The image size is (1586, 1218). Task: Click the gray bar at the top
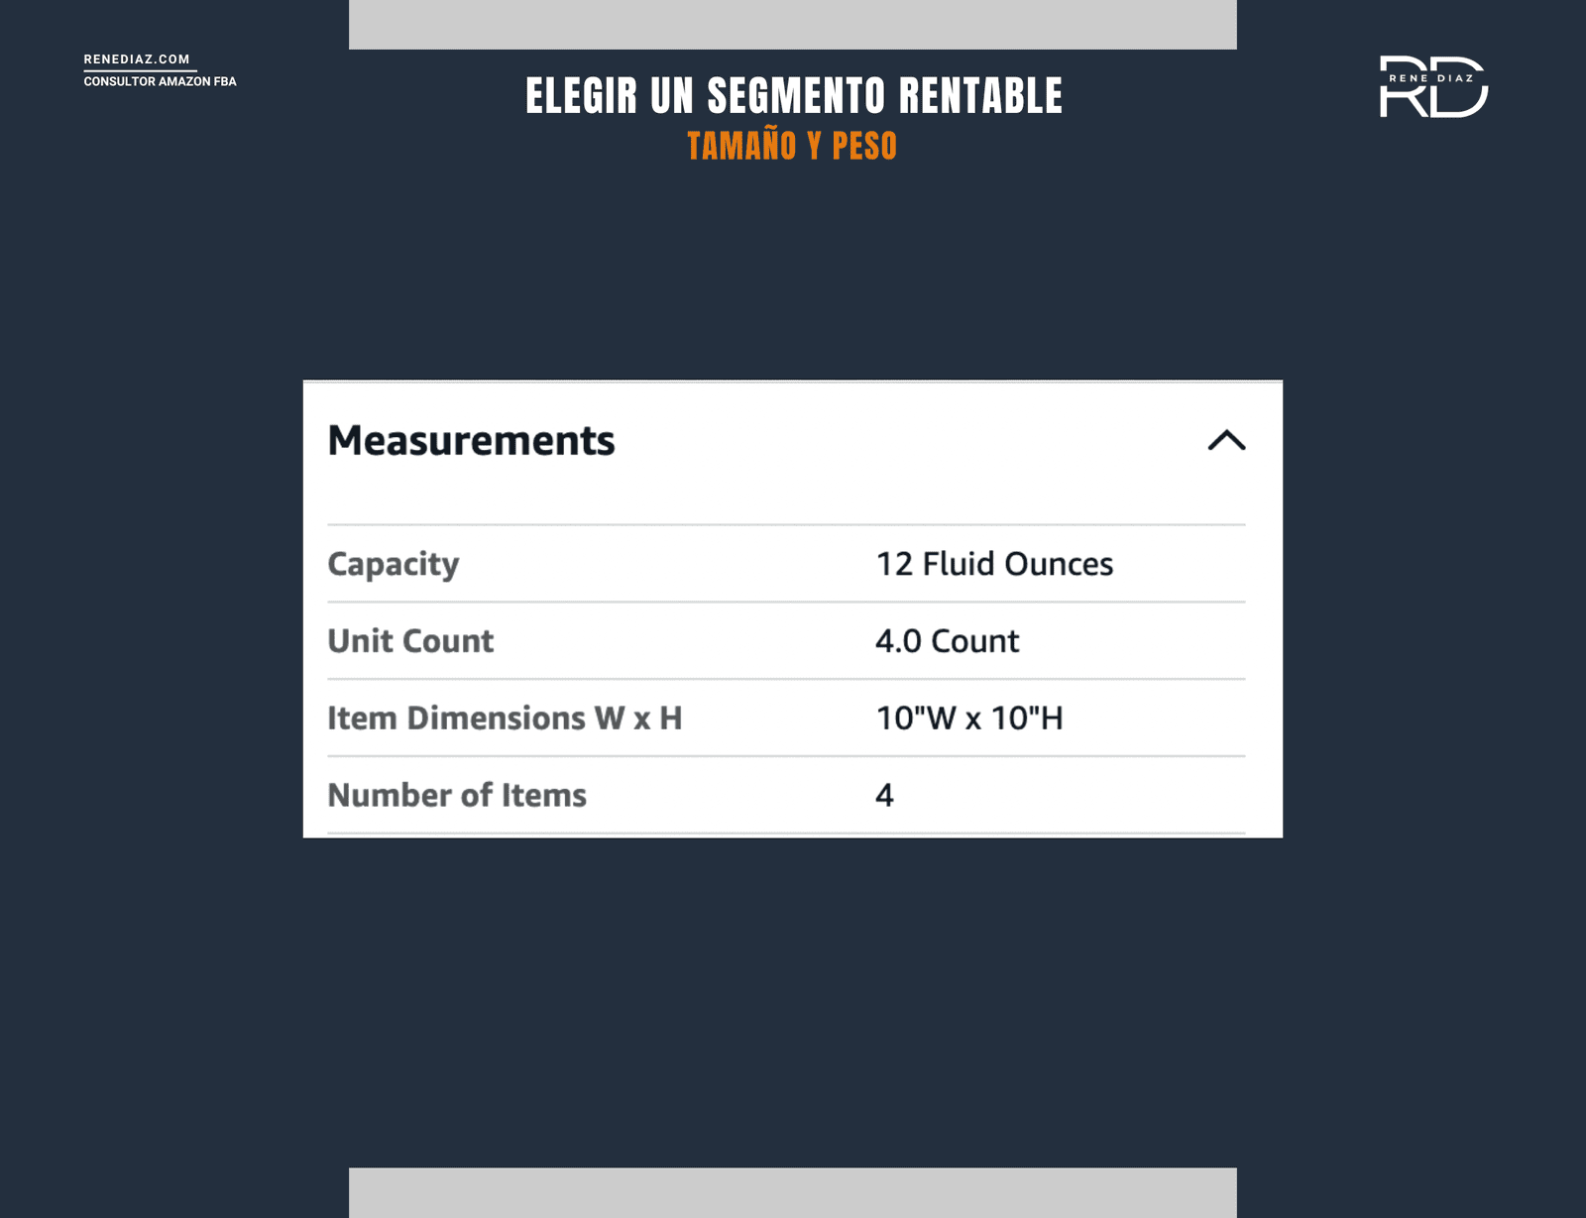(x=793, y=24)
